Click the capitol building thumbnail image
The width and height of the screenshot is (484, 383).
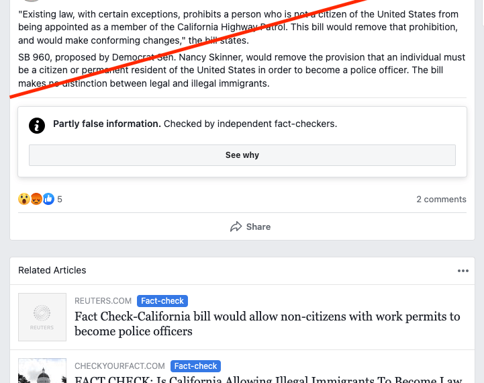42,371
